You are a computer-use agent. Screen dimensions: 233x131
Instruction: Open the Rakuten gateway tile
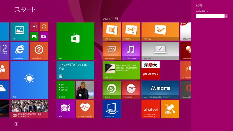pos(151,70)
